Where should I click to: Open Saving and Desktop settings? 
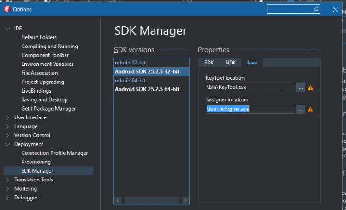[44, 99]
